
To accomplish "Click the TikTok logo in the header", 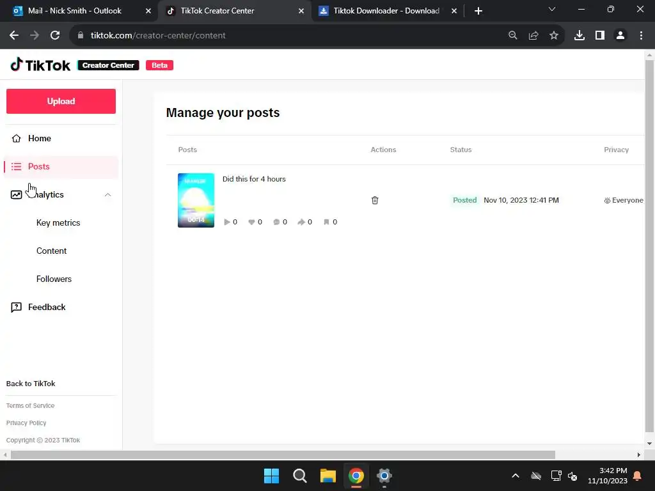I will click(40, 65).
